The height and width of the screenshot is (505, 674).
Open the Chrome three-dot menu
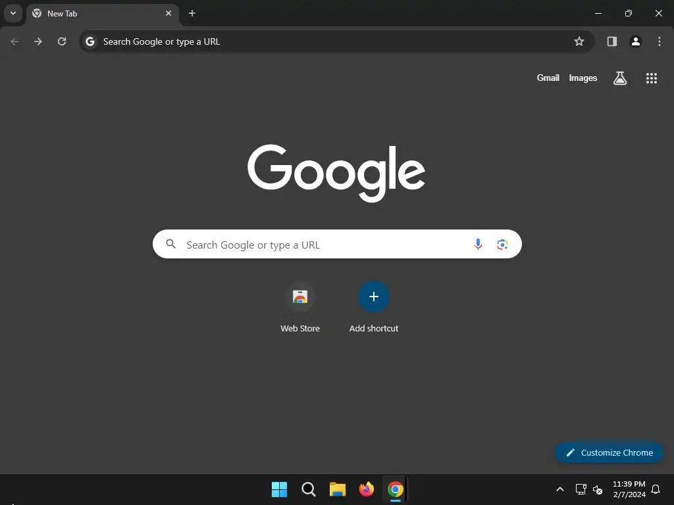[x=660, y=41]
